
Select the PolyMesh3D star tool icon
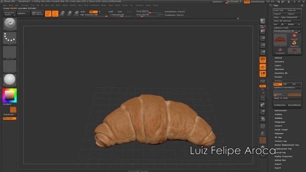tap(280, 51)
